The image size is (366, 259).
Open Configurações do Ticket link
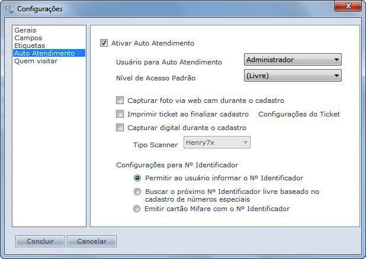(x=299, y=114)
